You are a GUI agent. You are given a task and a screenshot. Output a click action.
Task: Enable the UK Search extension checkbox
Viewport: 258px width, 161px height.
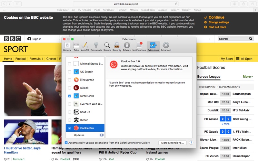(x=69, y=71)
